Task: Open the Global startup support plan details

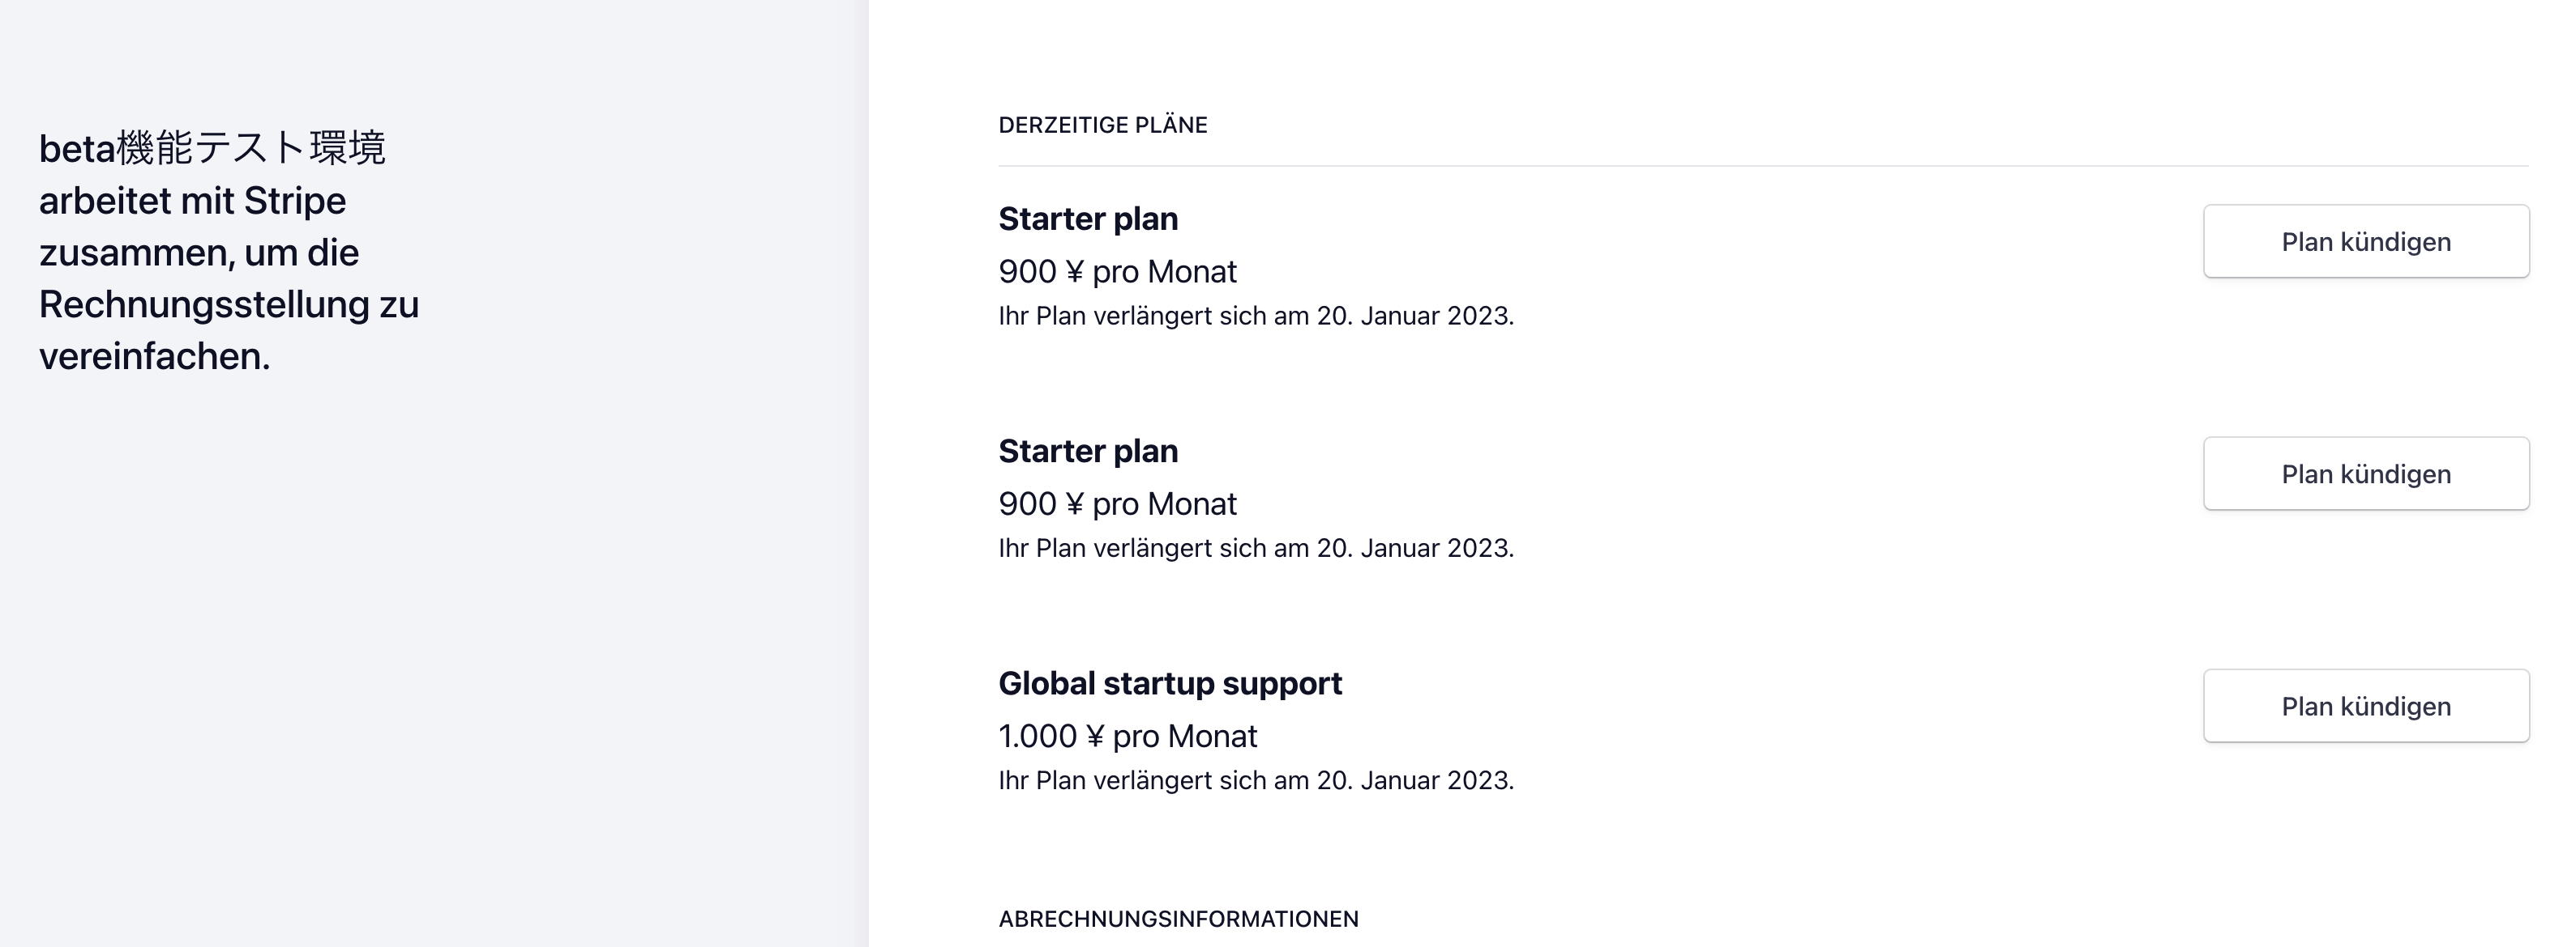Action: [x=1171, y=683]
